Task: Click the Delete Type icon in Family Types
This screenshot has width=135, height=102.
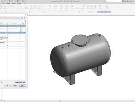Action: tap(25, 18)
